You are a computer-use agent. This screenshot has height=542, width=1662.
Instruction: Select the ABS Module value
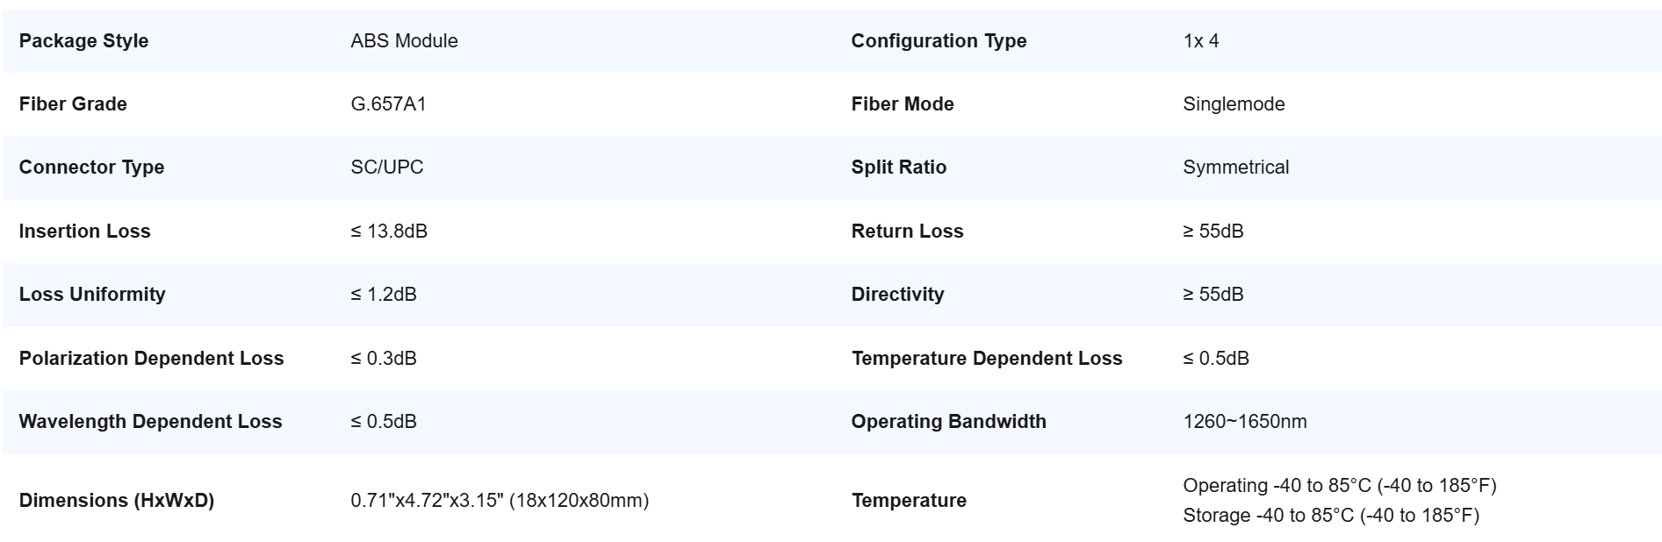[404, 41]
